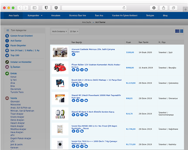
Task: Switch to grid view layout icon
Action: tap(177, 31)
